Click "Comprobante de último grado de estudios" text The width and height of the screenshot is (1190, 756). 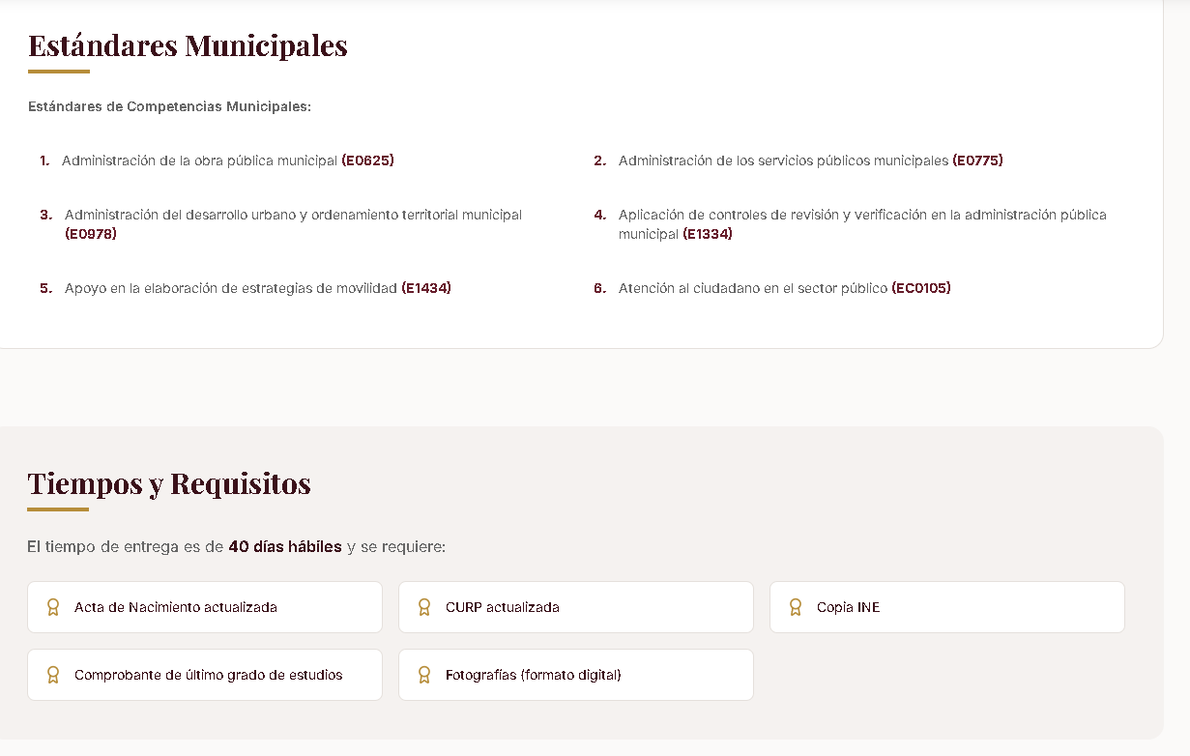[209, 675]
